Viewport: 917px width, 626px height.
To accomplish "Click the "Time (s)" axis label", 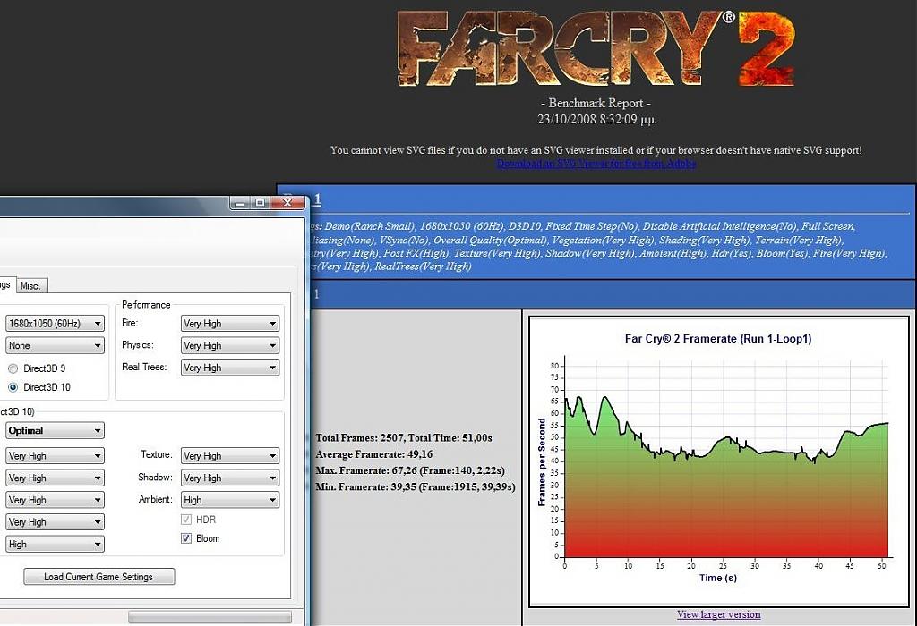I will click(x=718, y=578).
